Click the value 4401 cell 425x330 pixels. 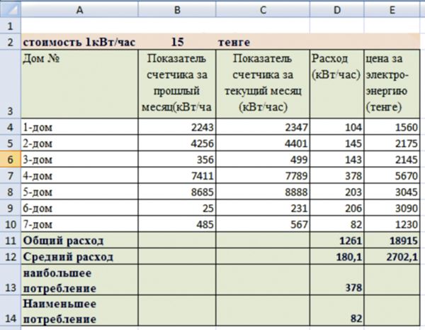[263, 143]
